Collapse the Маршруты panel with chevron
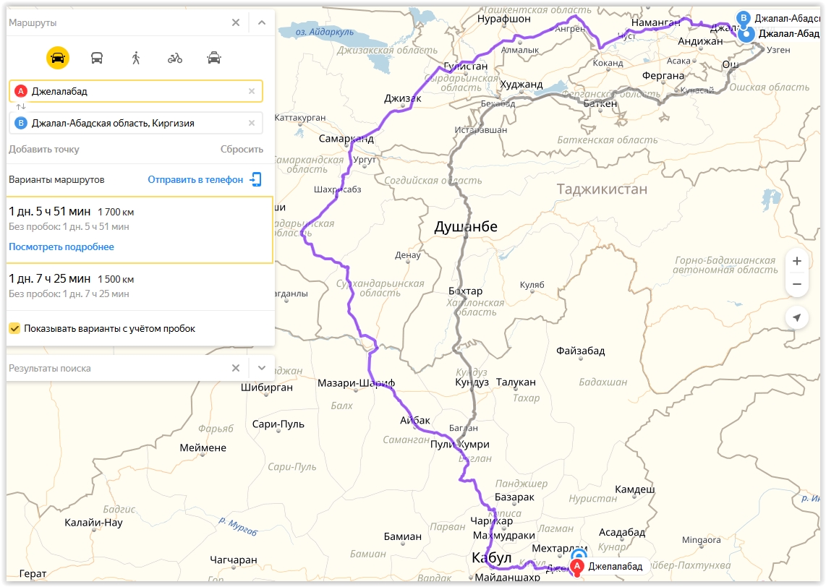Viewport: 826px width, 587px height. 262,22
